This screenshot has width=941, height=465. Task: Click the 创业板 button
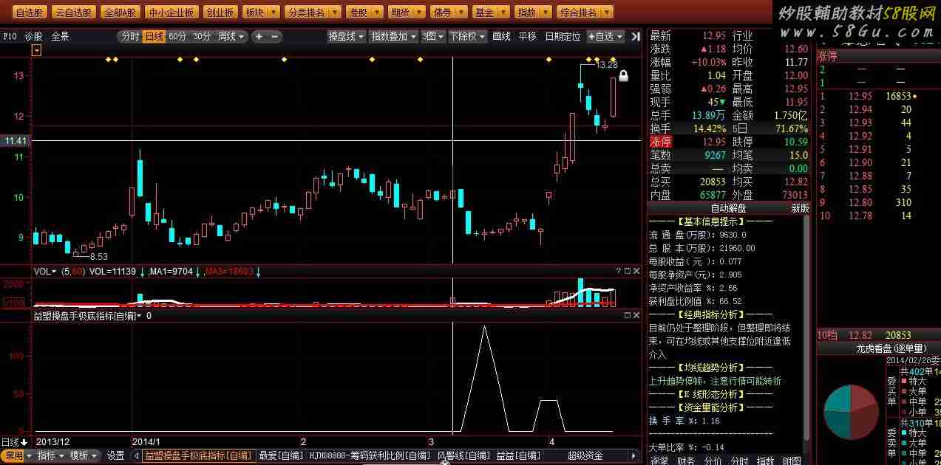coord(220,13)
